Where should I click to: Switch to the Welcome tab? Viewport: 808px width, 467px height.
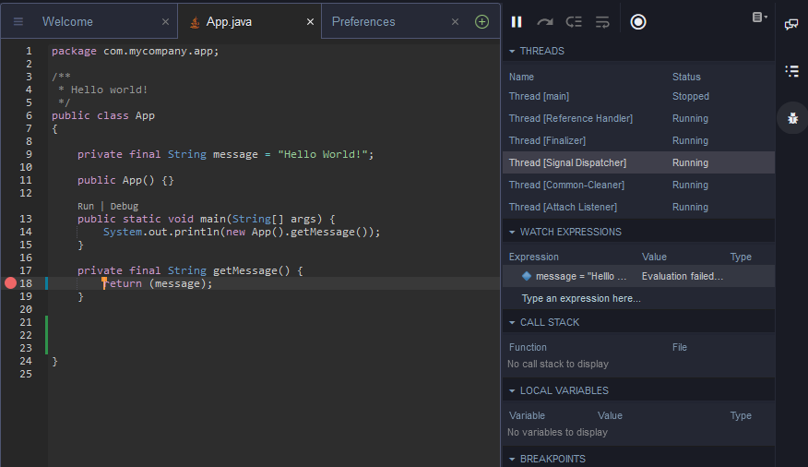click(x=67, y=21)
